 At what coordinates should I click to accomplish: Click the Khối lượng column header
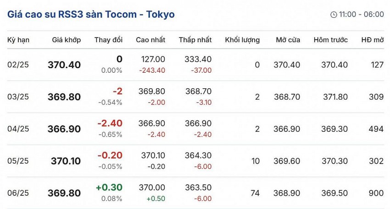[x=242, y=40]
